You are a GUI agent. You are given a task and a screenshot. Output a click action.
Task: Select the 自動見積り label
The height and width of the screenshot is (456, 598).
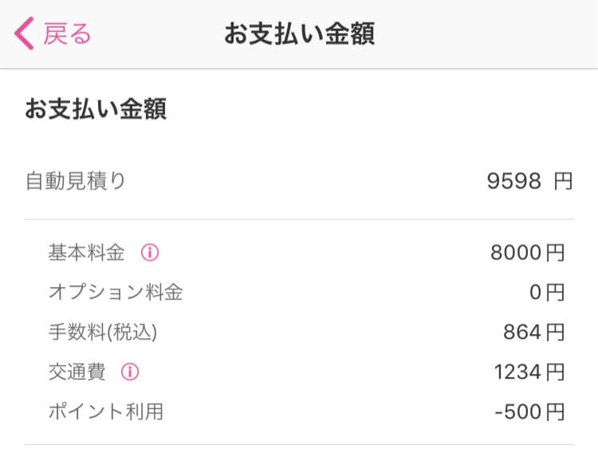[x=76, y=181]
